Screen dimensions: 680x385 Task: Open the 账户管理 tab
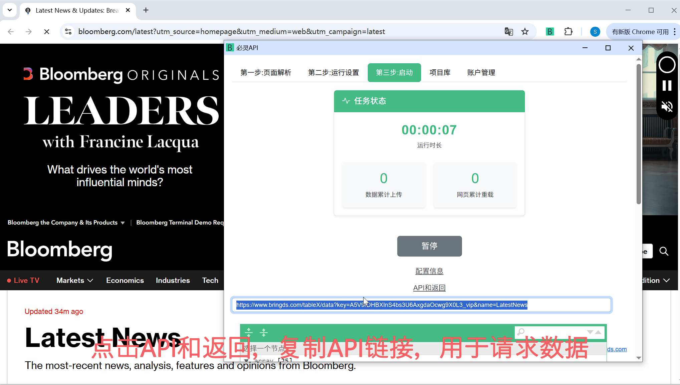(481, 72)
